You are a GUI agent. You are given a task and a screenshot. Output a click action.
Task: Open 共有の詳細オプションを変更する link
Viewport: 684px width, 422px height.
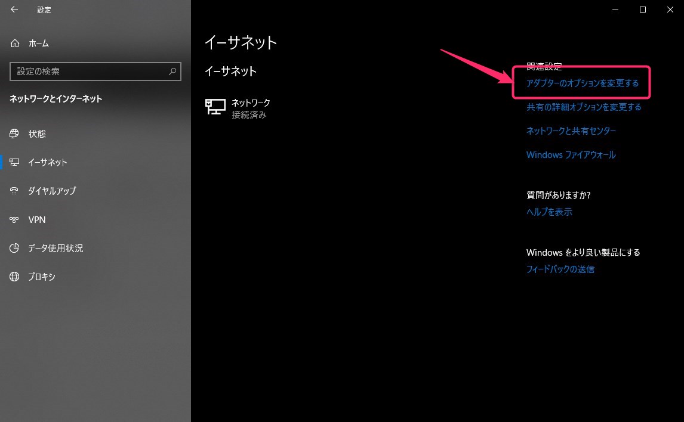[x=584, y=107]
